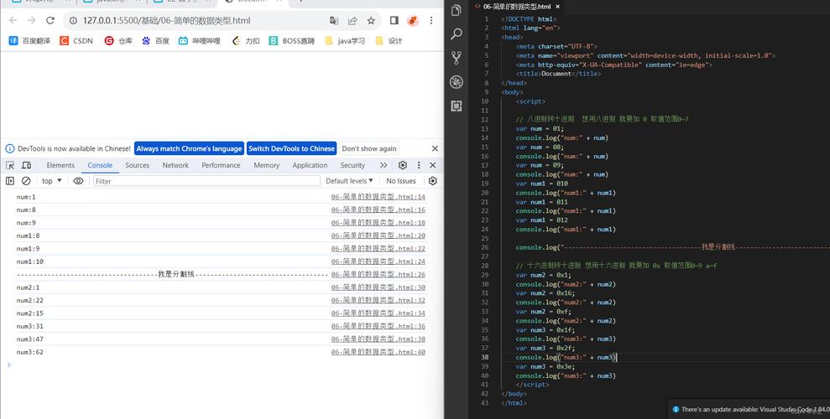Bookmark this tab with star icon
This screenshot has height=419, width=830.
pos(371,21)
